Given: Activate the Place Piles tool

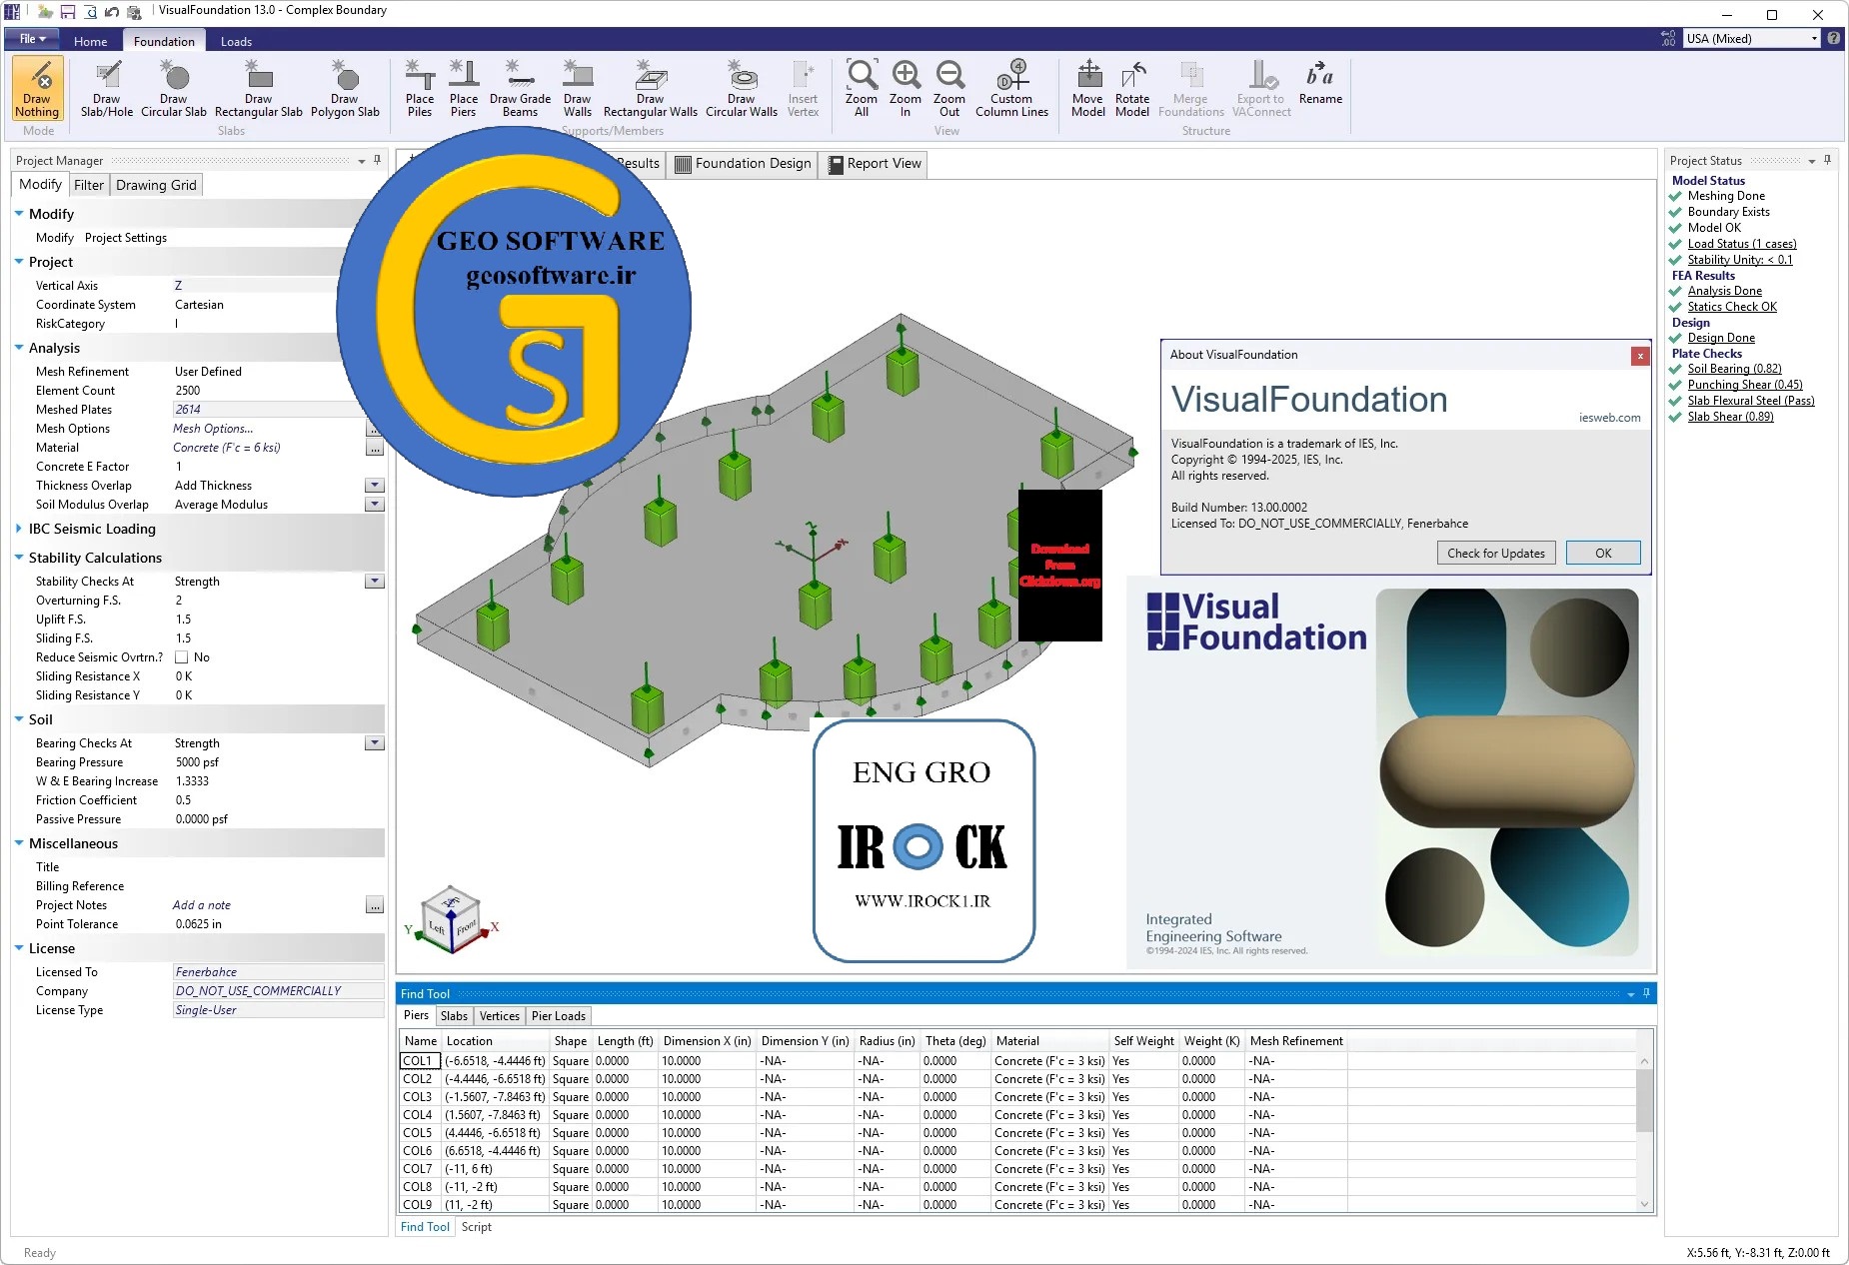Looking at the screenshot, I should pos(420,89).
